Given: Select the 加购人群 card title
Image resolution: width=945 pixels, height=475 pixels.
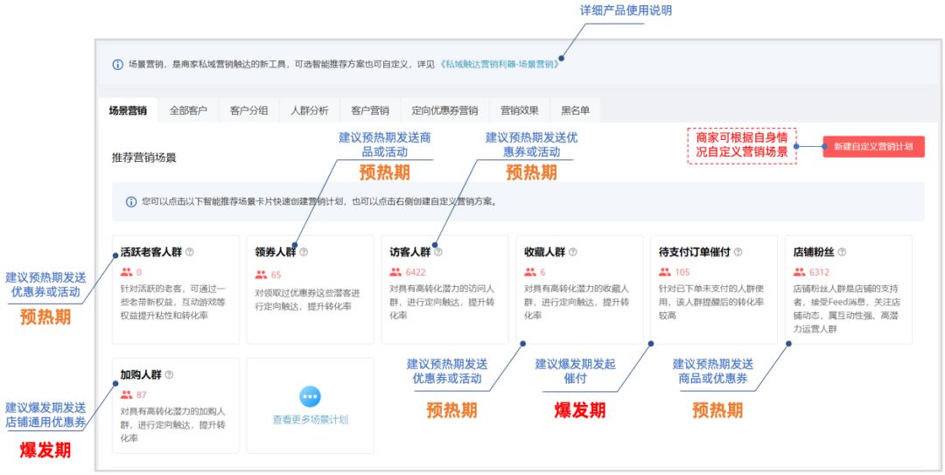Looking at the screenshot, I should point(140,375).
